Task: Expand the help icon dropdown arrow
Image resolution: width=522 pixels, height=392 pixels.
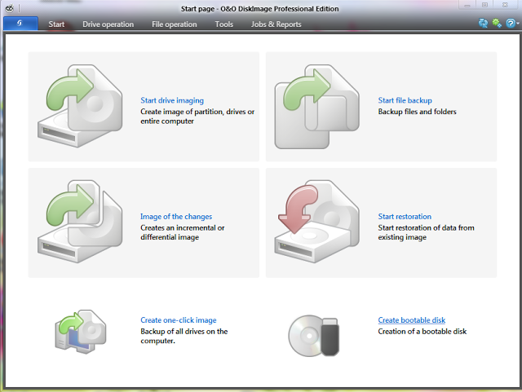Action: pos(518,24)
